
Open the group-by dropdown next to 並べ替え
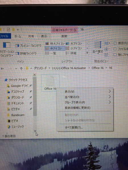coord(107,43)
